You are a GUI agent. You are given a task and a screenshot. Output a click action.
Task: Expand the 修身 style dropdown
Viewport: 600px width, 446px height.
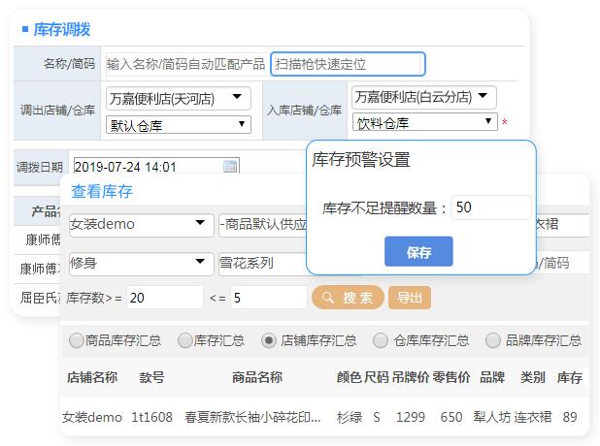tap(141, 264)
